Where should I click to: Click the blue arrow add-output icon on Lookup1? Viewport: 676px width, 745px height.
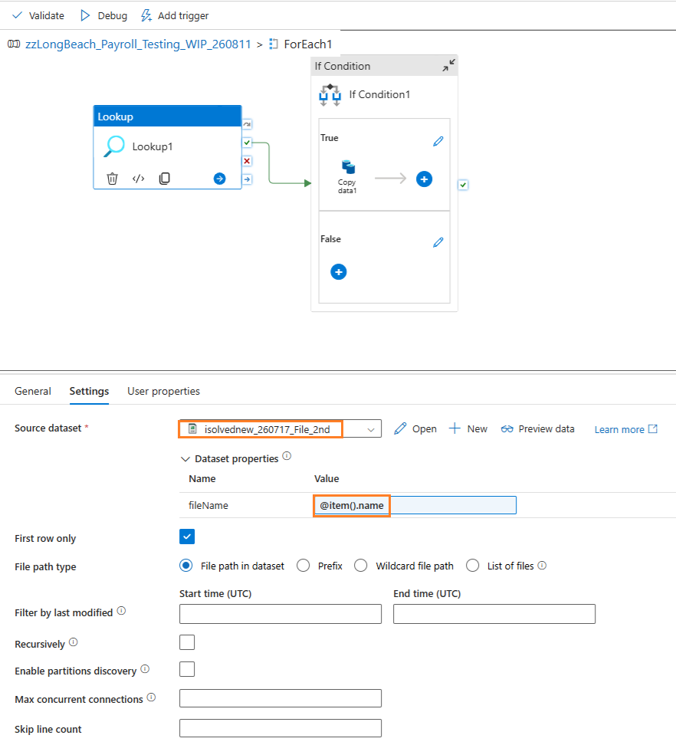coord(219,179)
